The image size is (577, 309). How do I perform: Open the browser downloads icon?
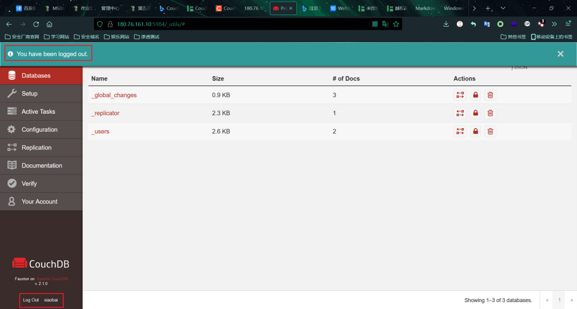click(x=446, y=24)
